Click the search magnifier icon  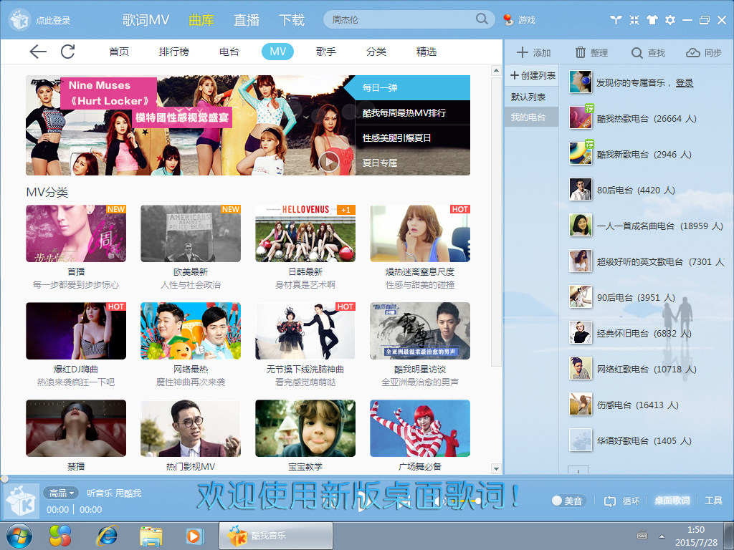click(x=482, y=19)
